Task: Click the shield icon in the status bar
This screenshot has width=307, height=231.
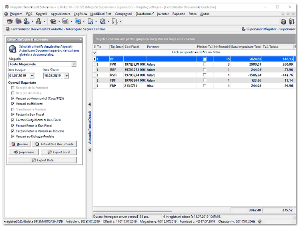Action: [260, 222]
